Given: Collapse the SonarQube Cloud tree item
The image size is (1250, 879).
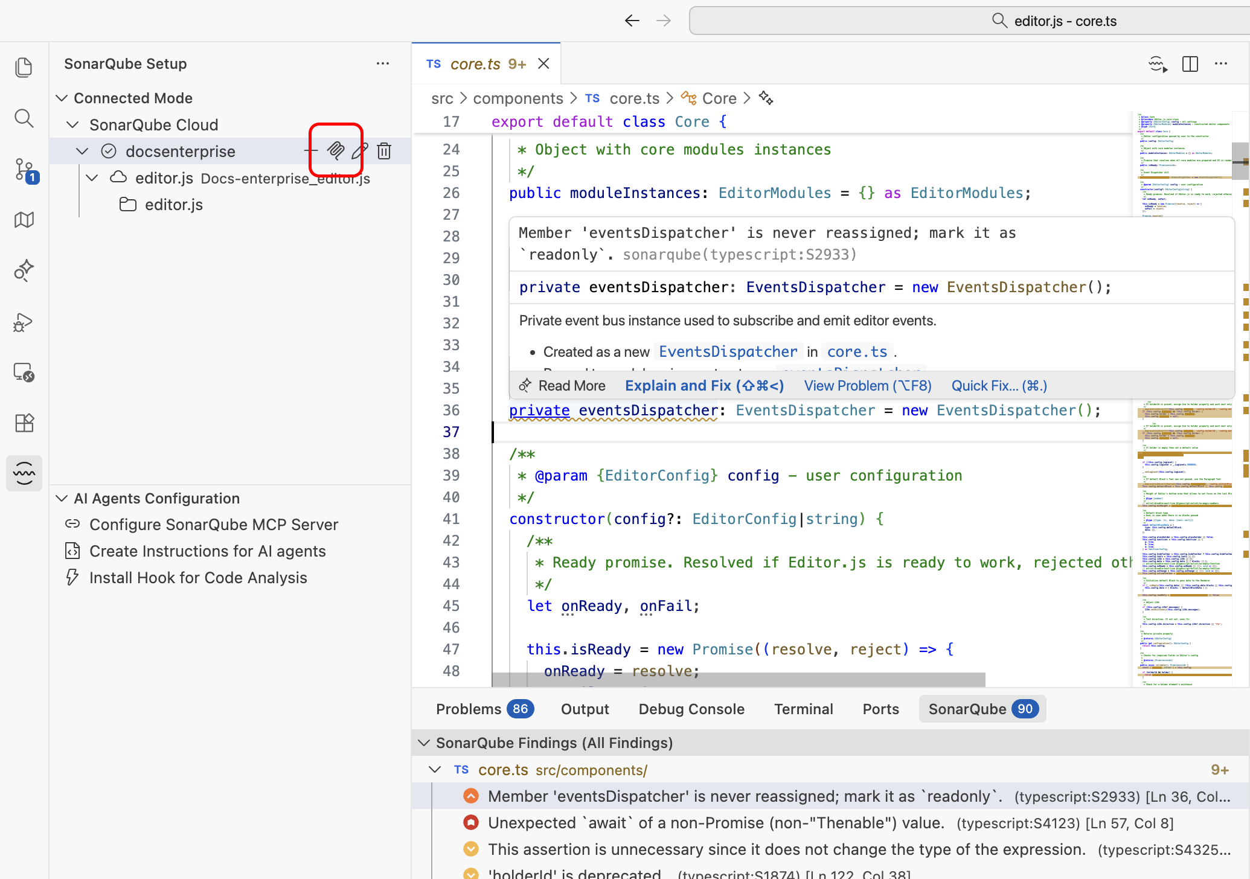Looking at the screenshot, I should pos(72,124).
